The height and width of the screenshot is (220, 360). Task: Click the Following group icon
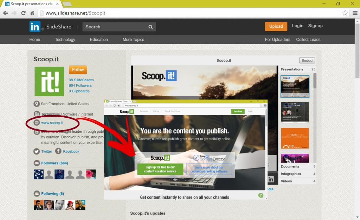(x=37, y=194)
